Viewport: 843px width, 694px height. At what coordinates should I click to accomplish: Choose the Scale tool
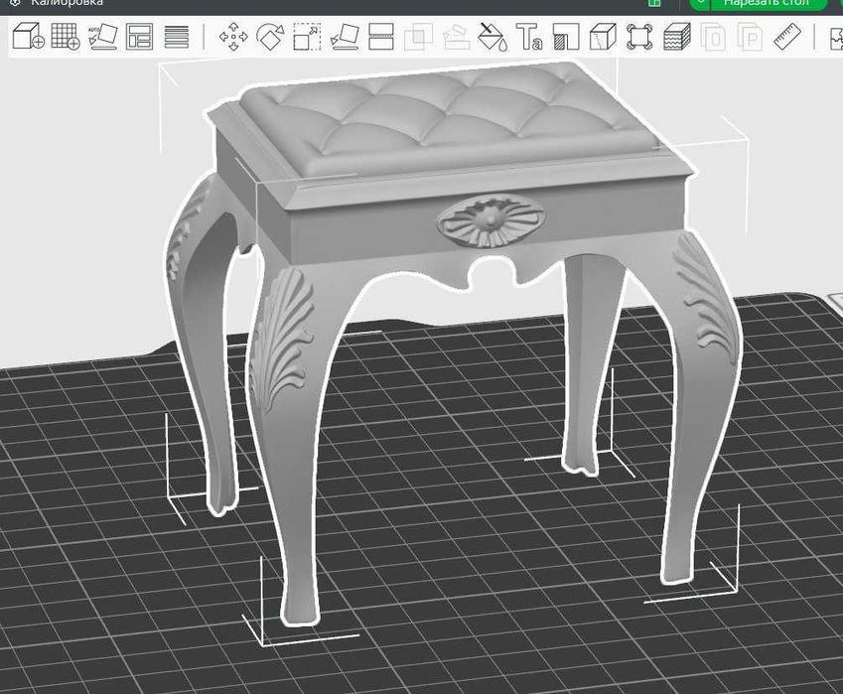(x=307, y=37)
